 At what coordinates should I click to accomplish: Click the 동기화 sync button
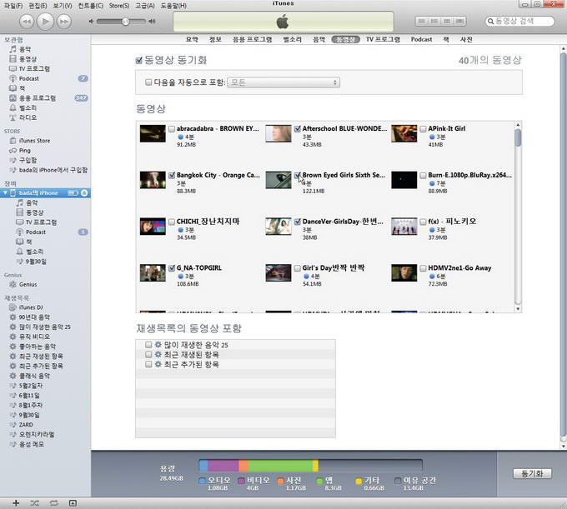(532, 474)
